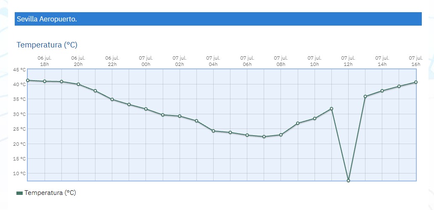This screenshot has width=434, height=210.
Task: Select the data point at 07 jul. 00h
Action: (146, 109)
